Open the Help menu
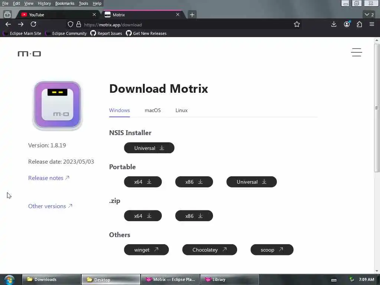Screen dimensions: 380x285 coord(97,3)
